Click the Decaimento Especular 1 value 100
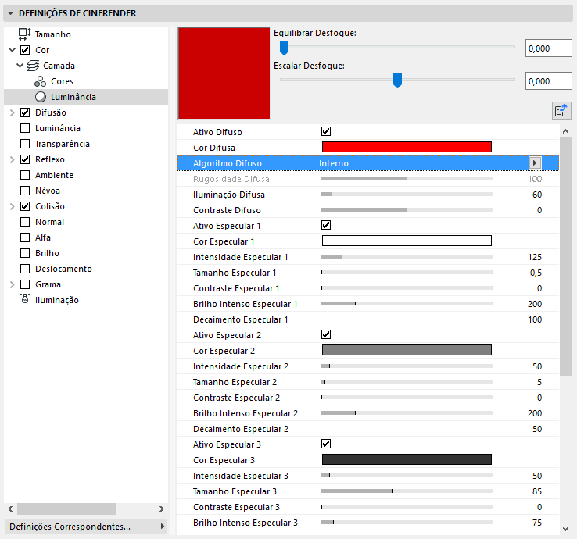 click(x=535, y=319)
